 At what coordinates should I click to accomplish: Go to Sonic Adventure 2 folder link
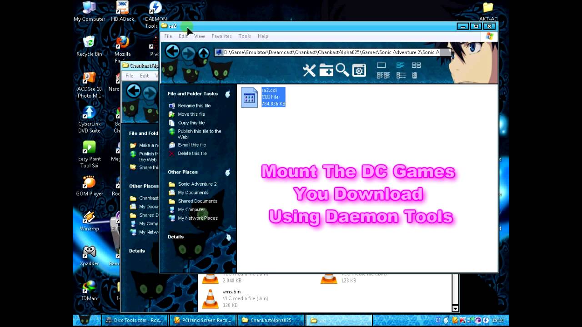tap(197, 184)
